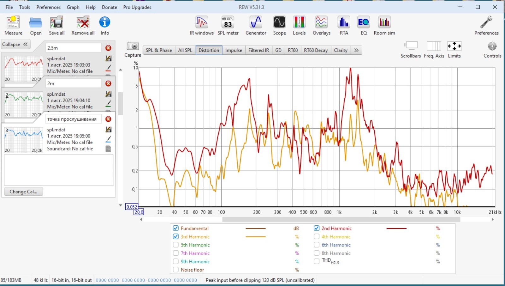Click the save icon for the 2.5m measurement

pyautogui.click(x=108, y=58)
